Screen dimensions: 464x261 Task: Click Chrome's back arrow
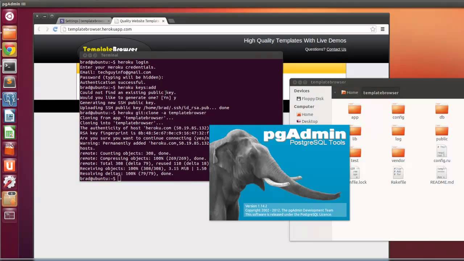39,29
